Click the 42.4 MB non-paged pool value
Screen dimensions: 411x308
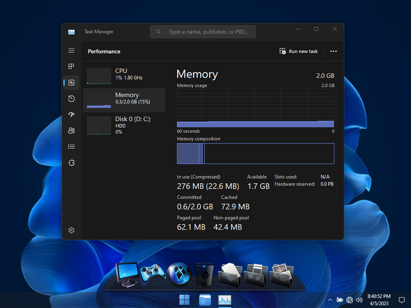[228, 227]
